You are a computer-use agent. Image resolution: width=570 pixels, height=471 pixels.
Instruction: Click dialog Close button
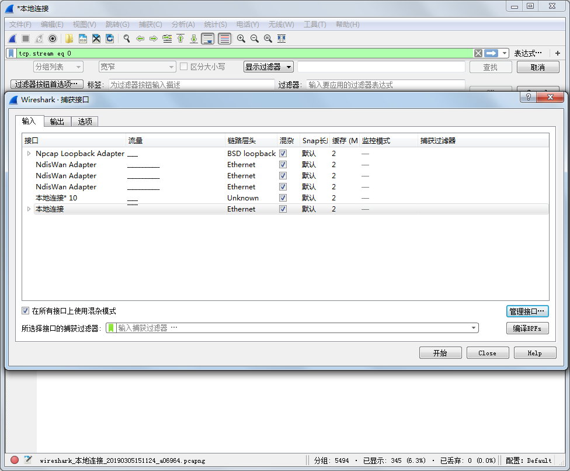click(x=488, y=353)
